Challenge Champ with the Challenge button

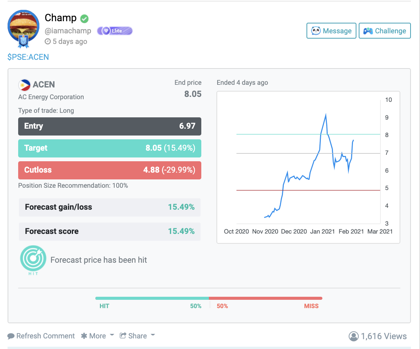pos(385,31)
